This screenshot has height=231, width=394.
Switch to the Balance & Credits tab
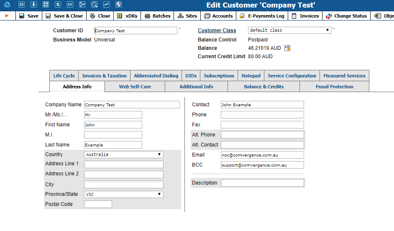coord(264,87)
